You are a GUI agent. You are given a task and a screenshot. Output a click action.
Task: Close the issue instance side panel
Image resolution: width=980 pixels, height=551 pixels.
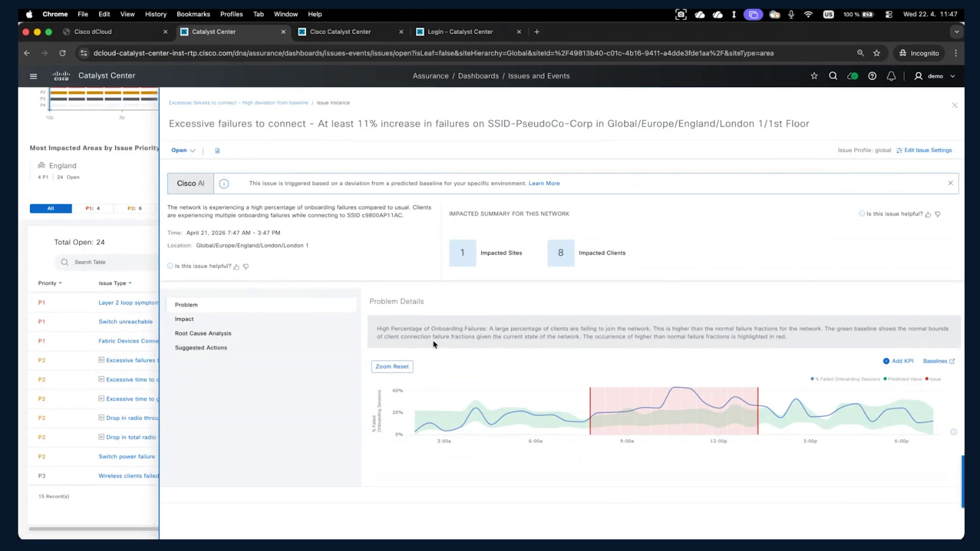tap(954, 105)
